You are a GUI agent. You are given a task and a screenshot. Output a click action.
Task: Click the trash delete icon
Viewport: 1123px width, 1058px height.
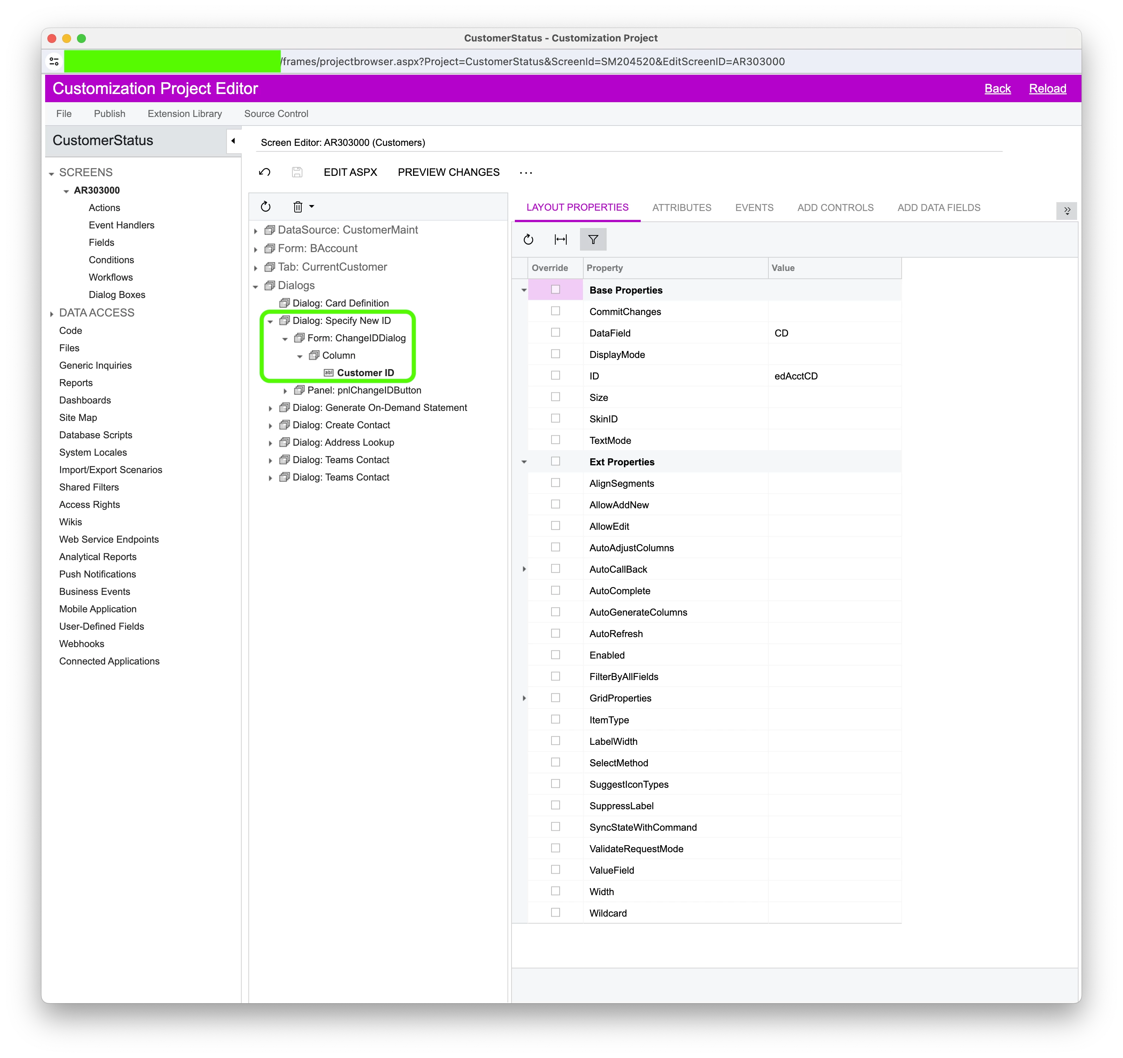[x=298, y=207]
